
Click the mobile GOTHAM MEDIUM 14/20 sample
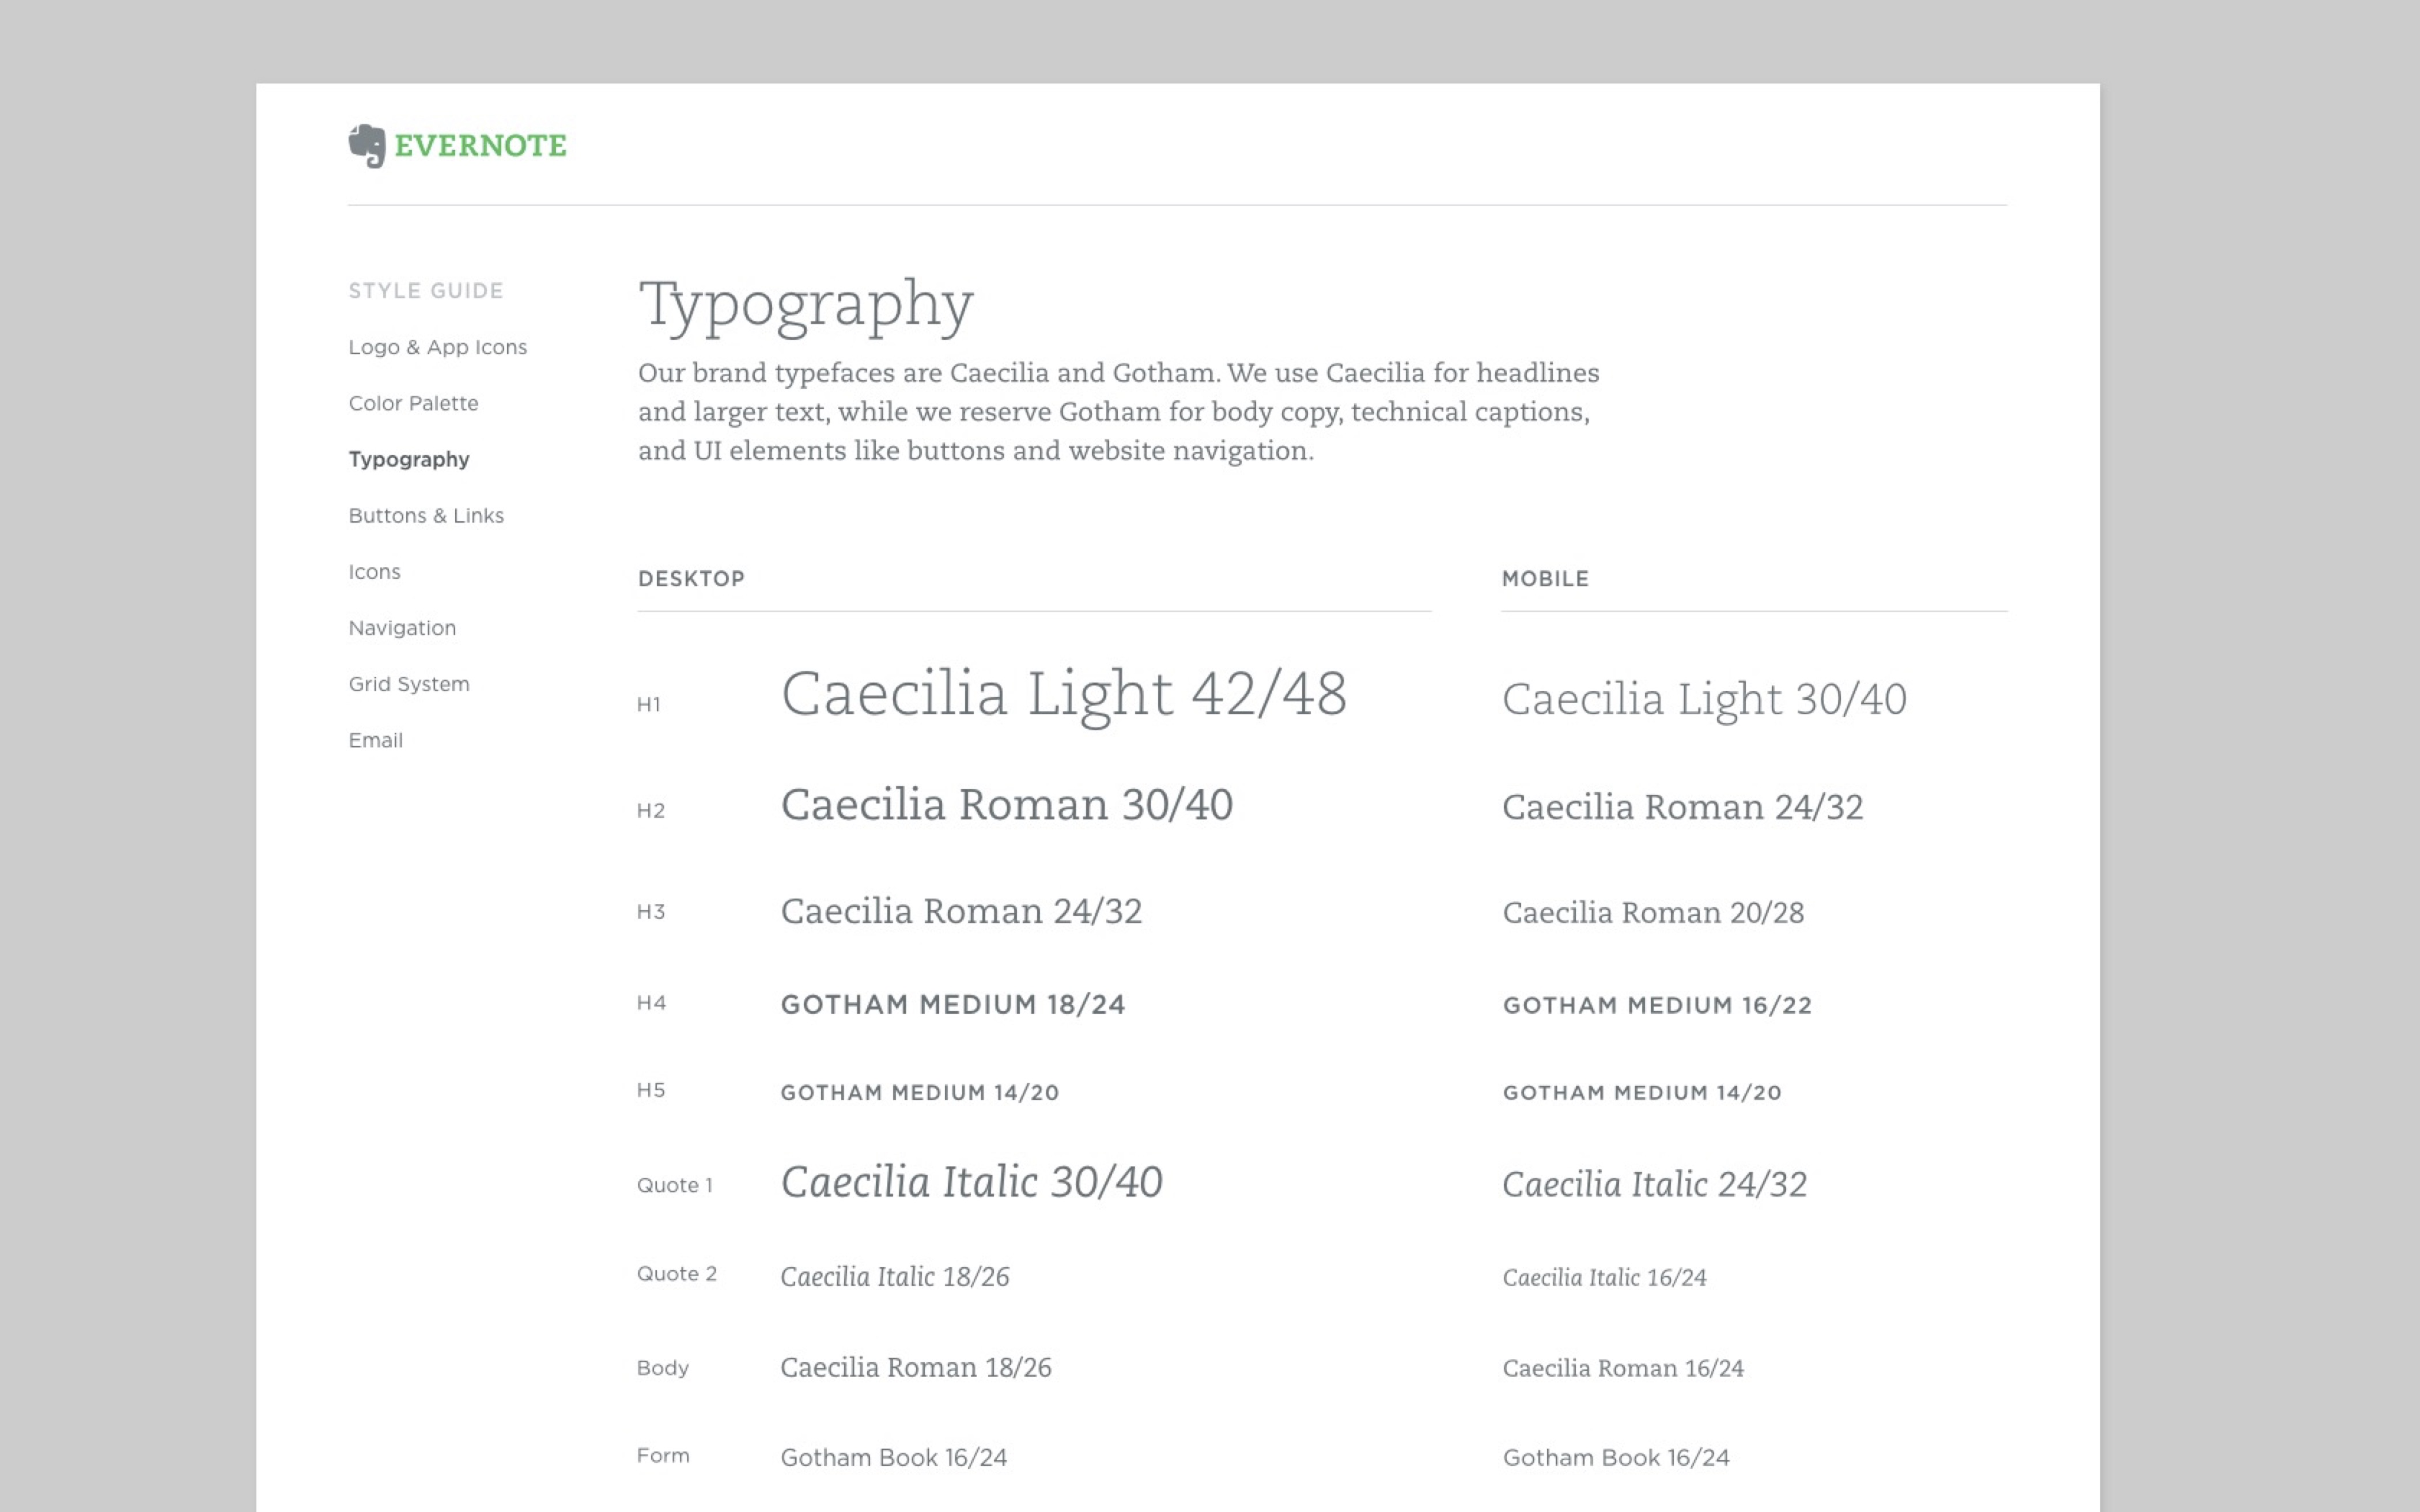click(x=1642, y=1093)
